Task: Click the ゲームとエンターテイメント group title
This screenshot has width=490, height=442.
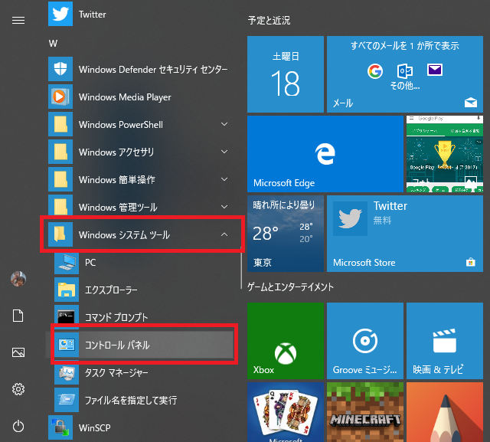Action: pos(290,287)
